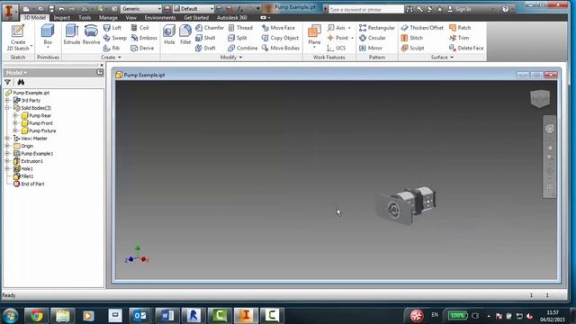Open the Environments ribbon tab
This screenshot has height=324, width=576.
160,18
